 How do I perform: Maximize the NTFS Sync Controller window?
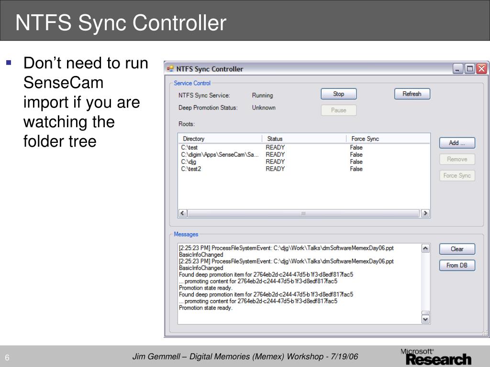[469, 69]
